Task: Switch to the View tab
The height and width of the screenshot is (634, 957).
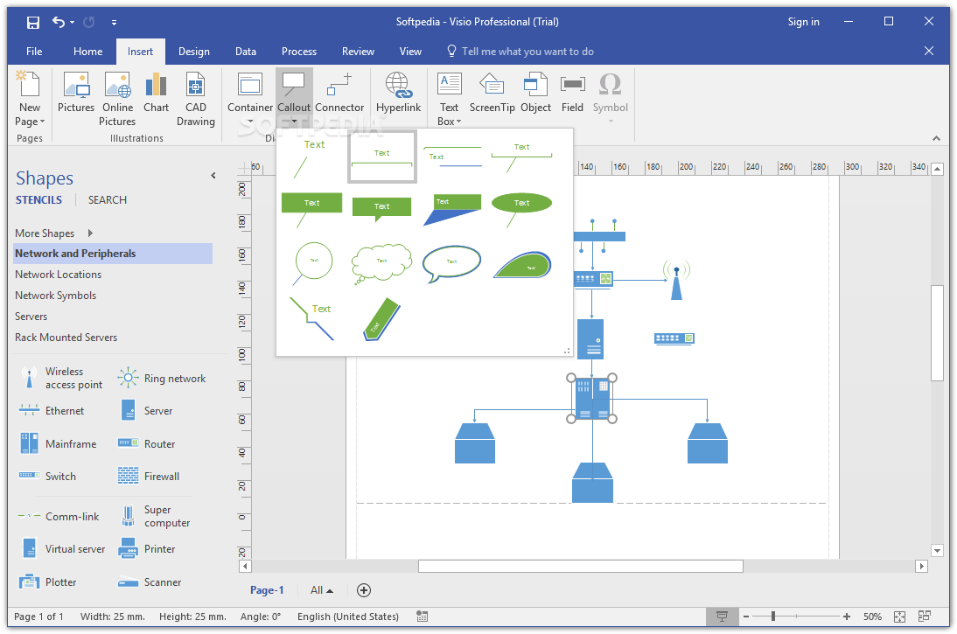Action: point(410,52)
